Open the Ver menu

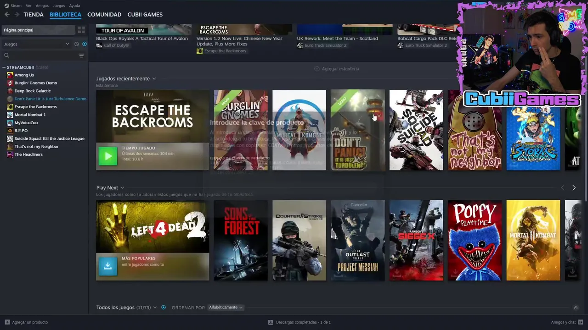point(28,6)
